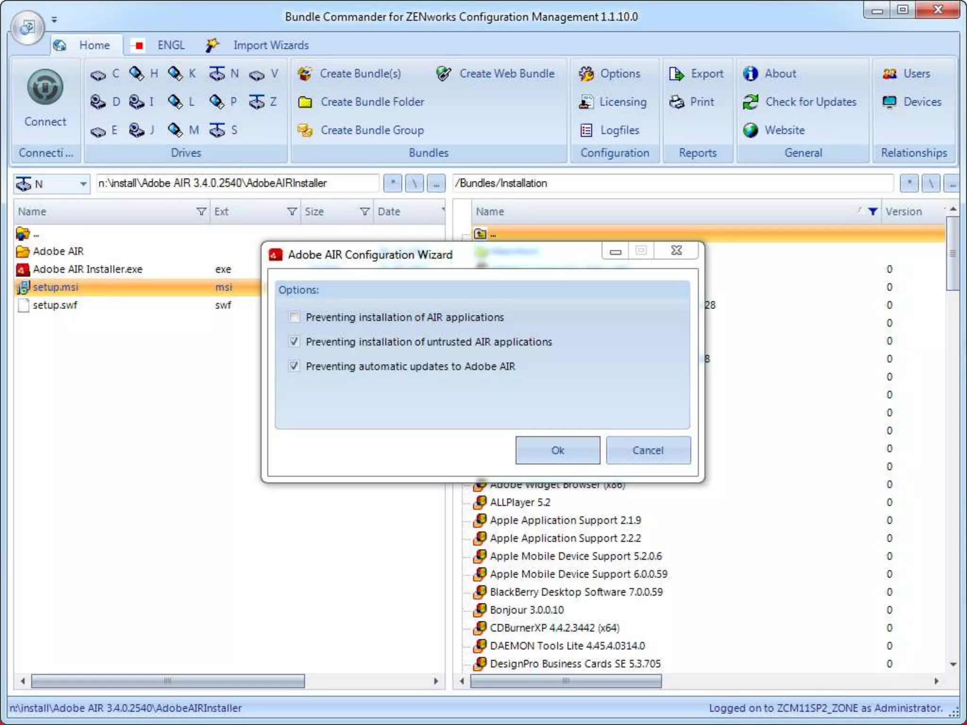Switch to the Import Wizards tab
This screenshot has width=967, height=725.
pos(258,45)
